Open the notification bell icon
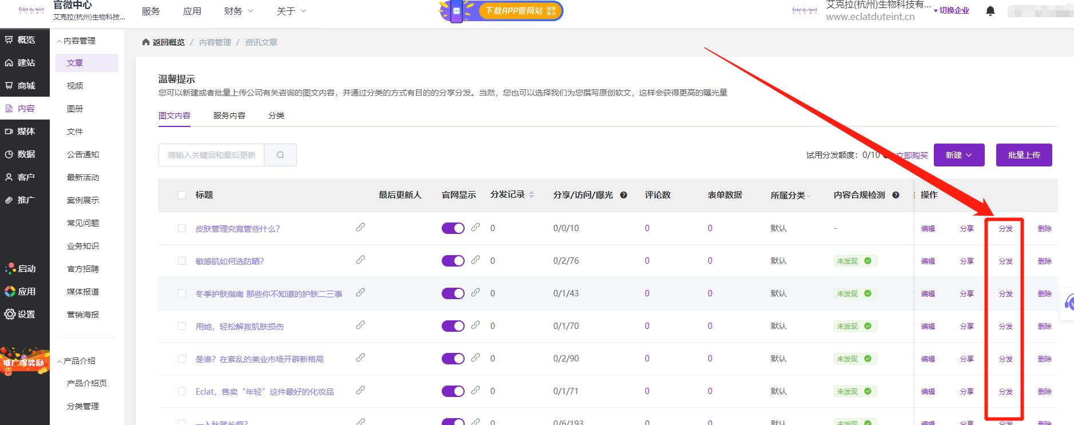This screenshot has height=425, width=1074. pos(990,11)
